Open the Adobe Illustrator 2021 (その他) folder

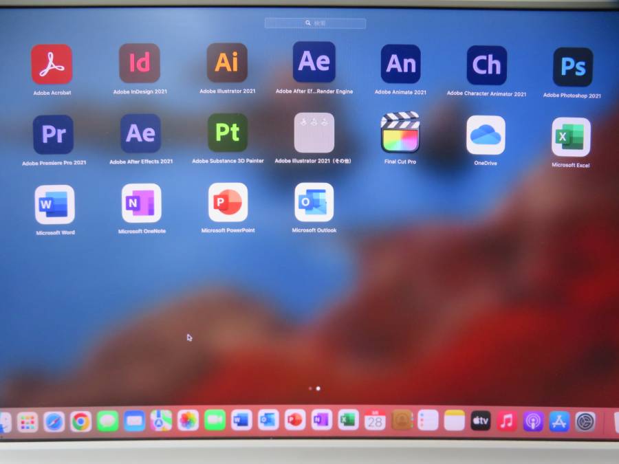point(314,133)
